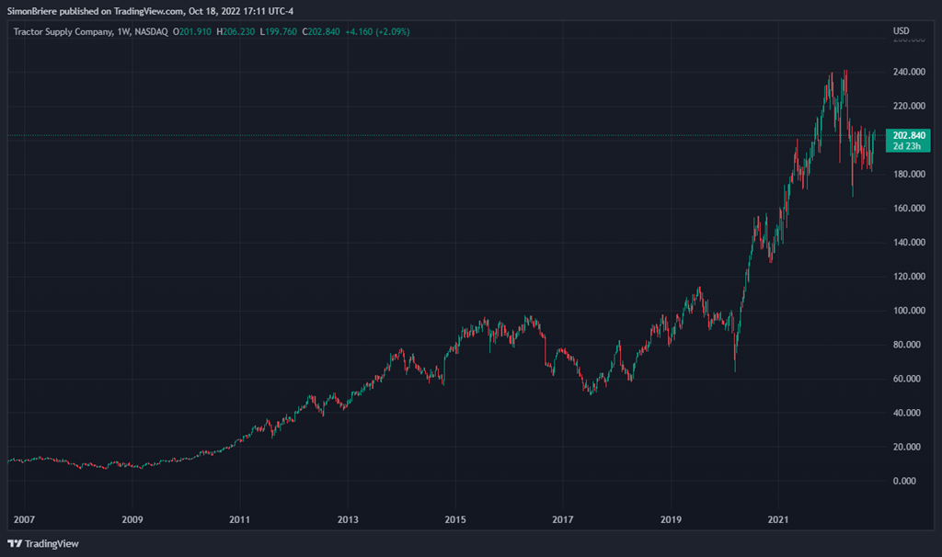Click the close value C202.840
Viewport: 942px width, 557px height.
tap(317, 31)
